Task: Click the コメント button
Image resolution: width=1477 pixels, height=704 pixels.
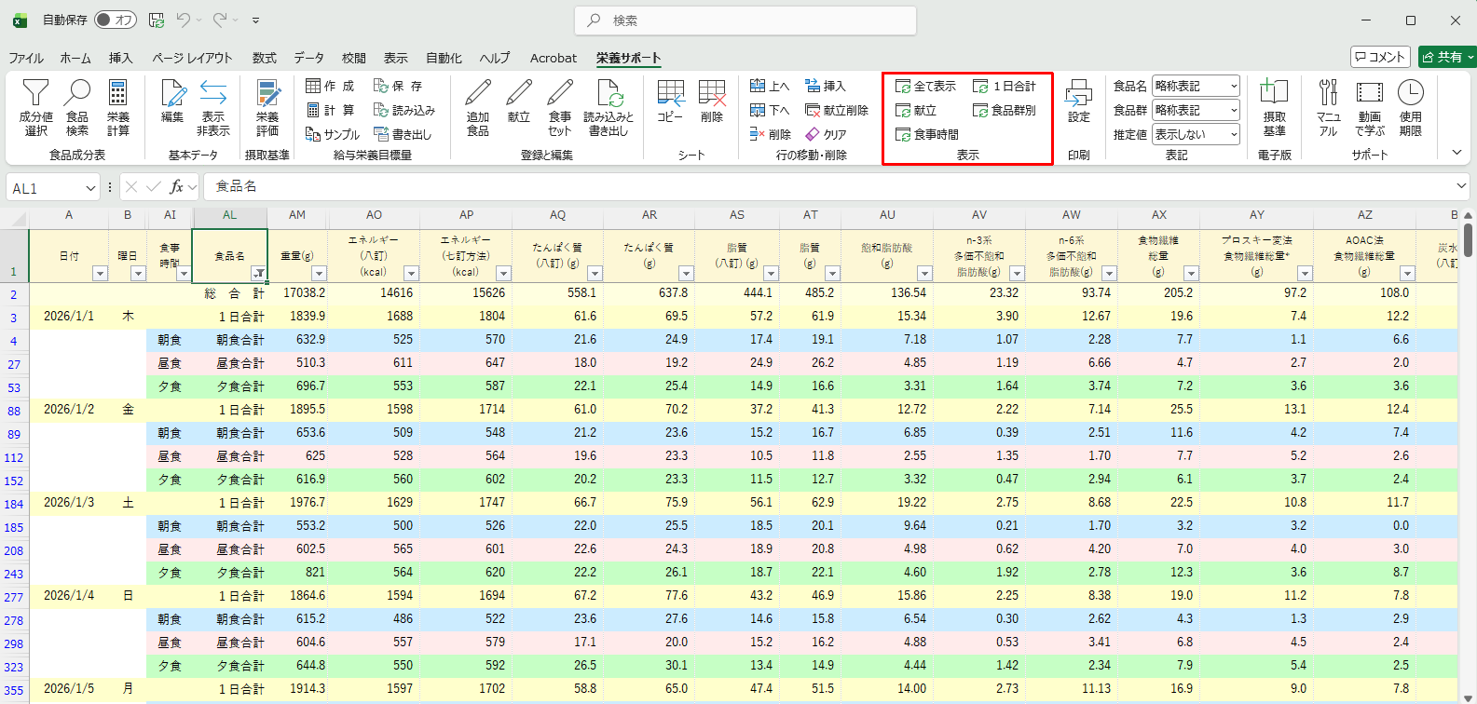Action: [1379, 57]
